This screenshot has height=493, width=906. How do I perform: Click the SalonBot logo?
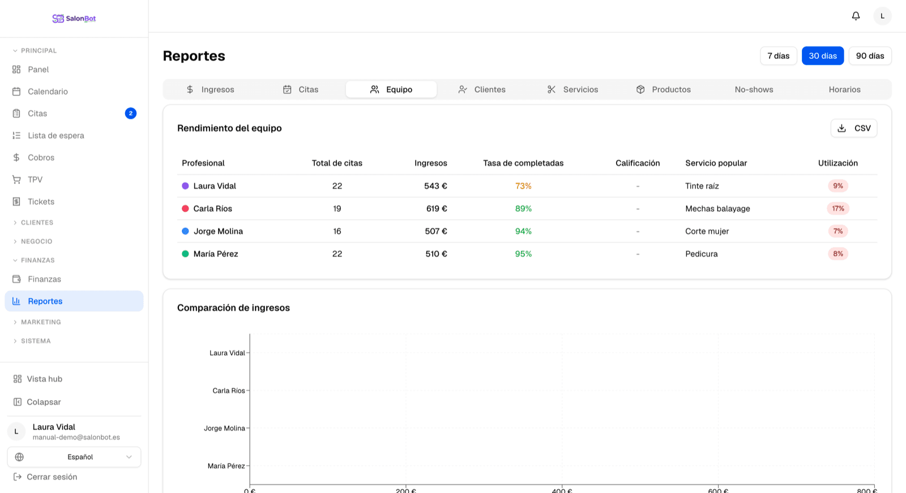pos(74,18)
